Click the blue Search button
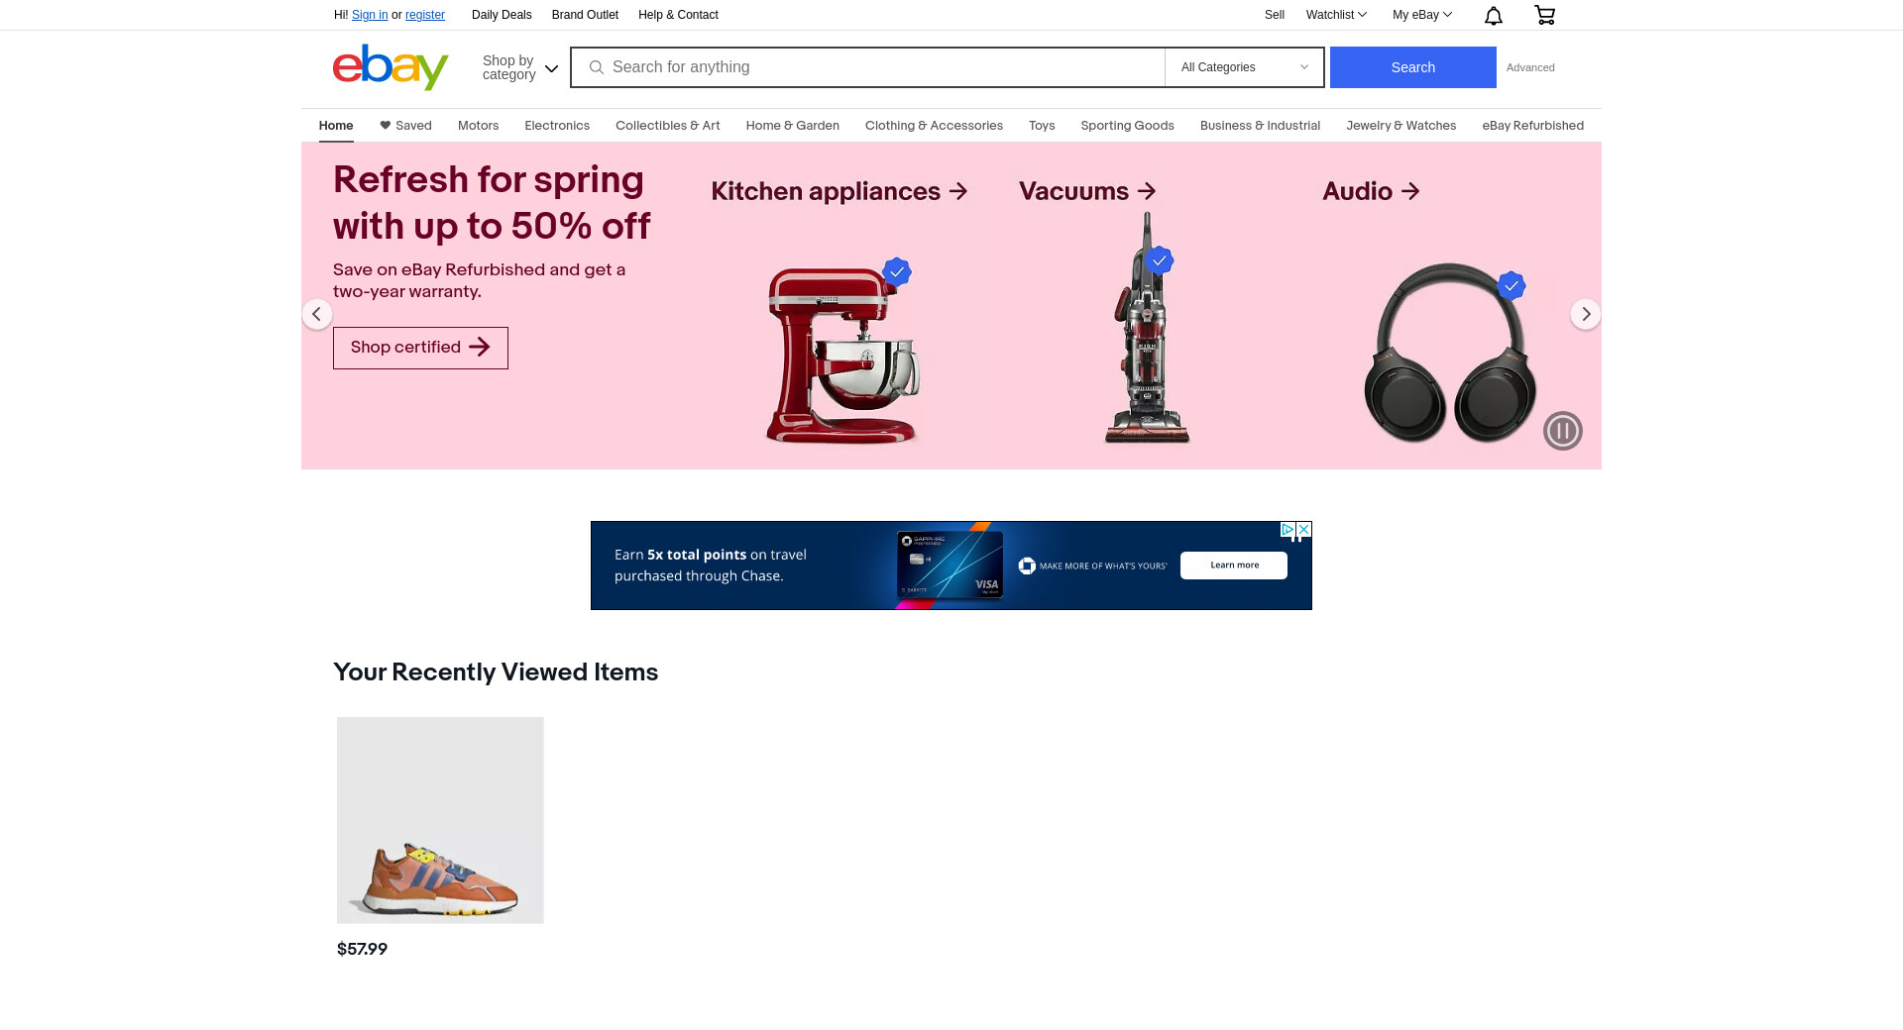The image size is (1903, 1030). point(1412,67)
